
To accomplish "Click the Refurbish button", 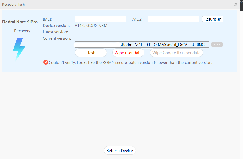I will click(x=213, y=19).
